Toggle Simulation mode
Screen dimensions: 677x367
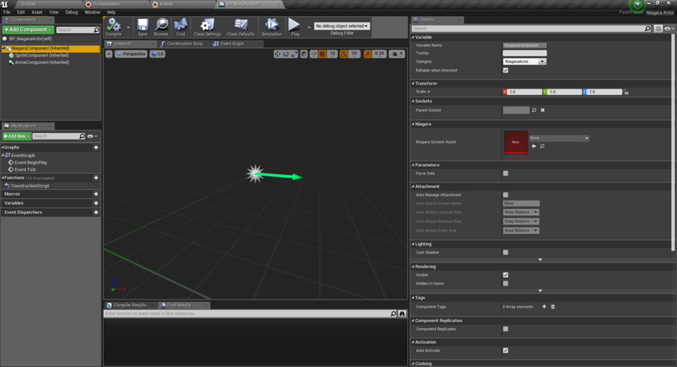[x=272, y=26]
